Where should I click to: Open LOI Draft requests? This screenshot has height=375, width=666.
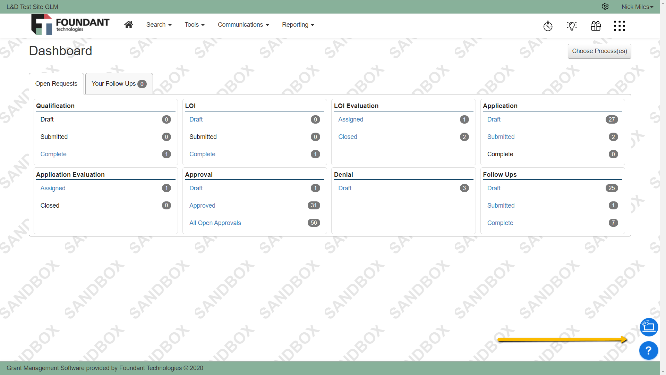tap(196, 119)
